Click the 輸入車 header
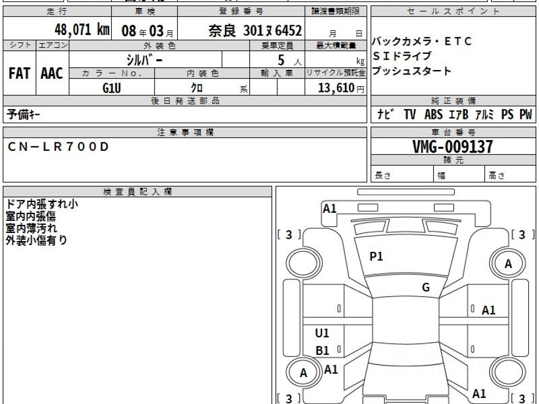This screenshot has height=404, width=539. pos(277,73)
